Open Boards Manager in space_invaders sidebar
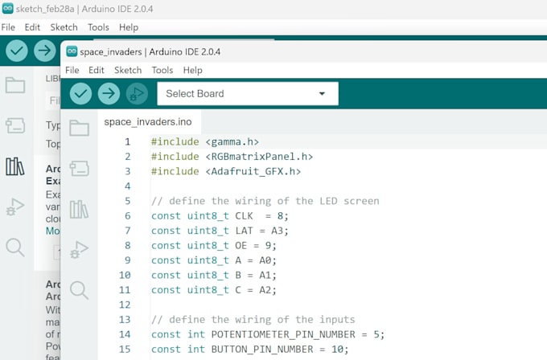 tap(79, 168)
